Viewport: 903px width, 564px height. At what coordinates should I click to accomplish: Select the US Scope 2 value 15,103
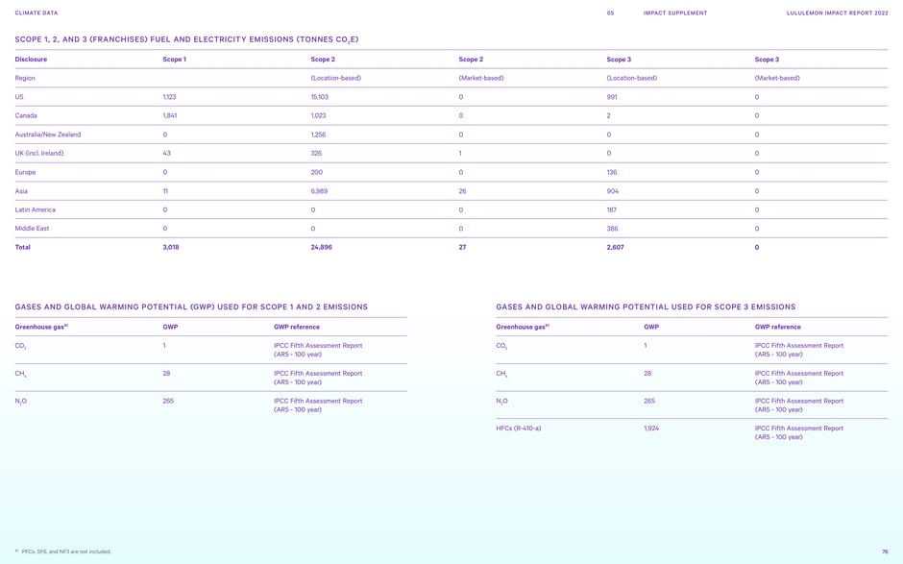tap(320, 97)
